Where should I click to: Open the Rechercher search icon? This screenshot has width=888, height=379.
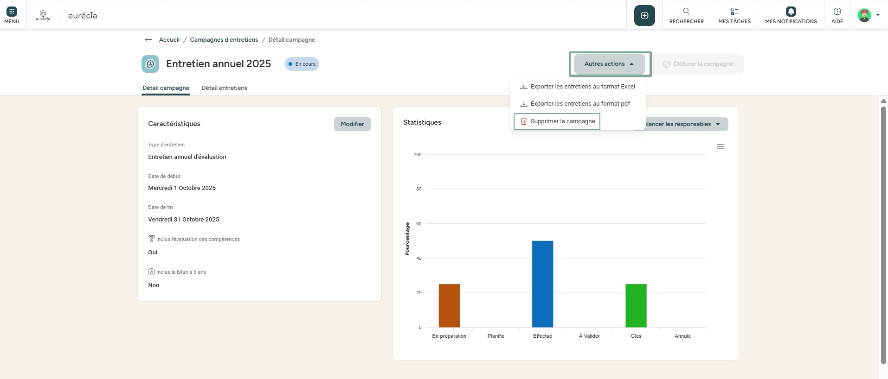tap(686, 12)
